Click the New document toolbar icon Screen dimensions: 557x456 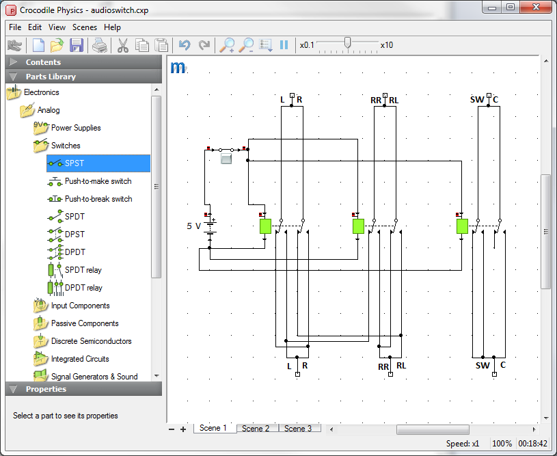coord(38,46)
